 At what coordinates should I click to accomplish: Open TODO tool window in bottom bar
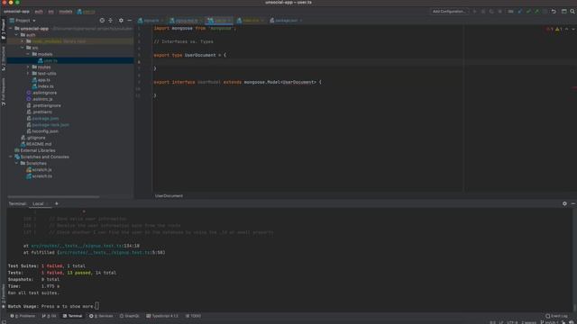194,316
